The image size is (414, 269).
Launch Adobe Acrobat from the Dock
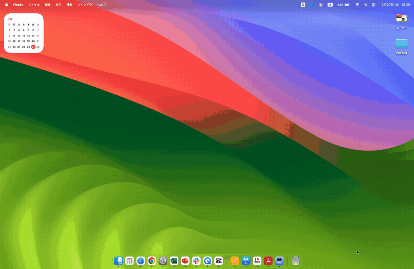click(268, 261)
